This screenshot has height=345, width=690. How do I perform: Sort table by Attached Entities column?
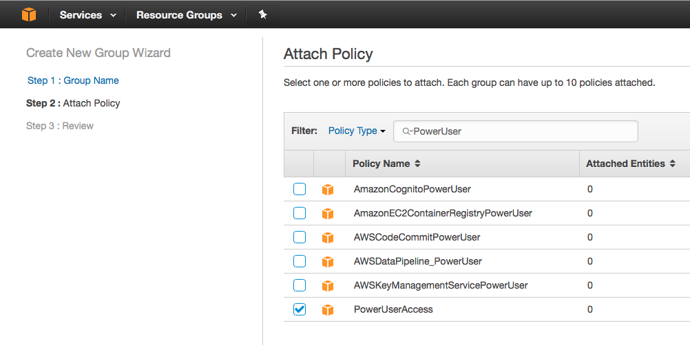click(x=631, y=164)
